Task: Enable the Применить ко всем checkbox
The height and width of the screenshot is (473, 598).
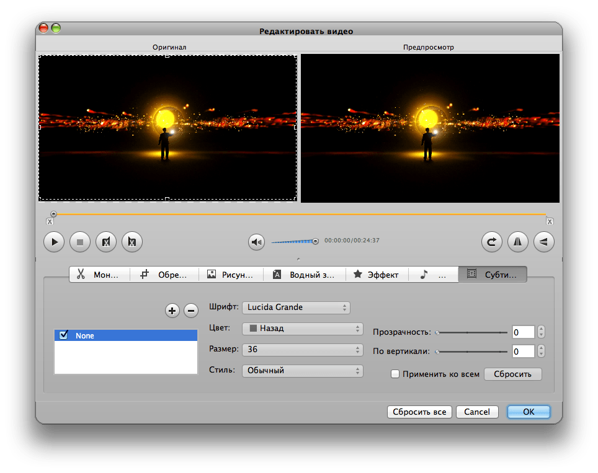Action: point(395,374)
